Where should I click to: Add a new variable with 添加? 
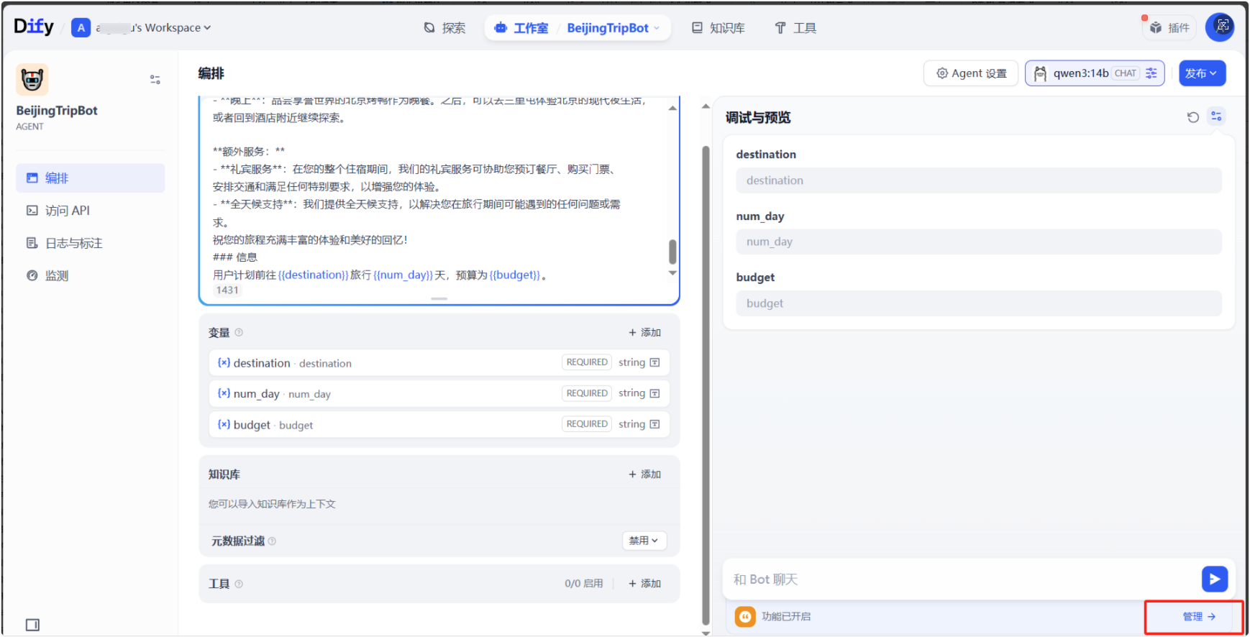point(644,333)
